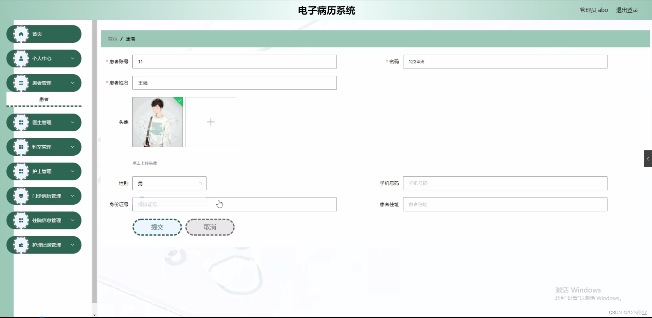The image size is (652, 318).
Task: Click the grid icon beside 医生管理
Action: click(x=21, y=123)
